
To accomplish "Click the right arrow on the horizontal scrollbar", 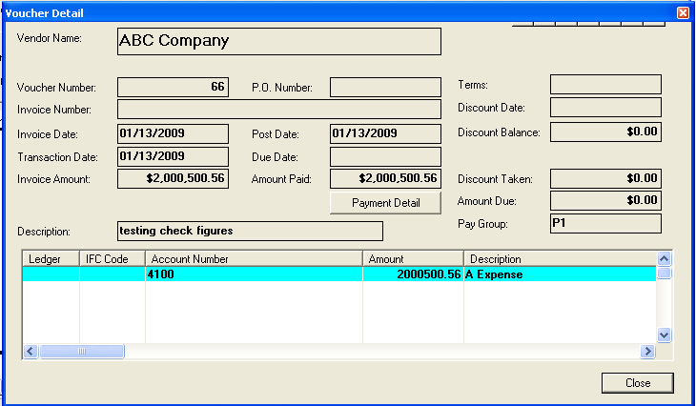I will (648, 352).
